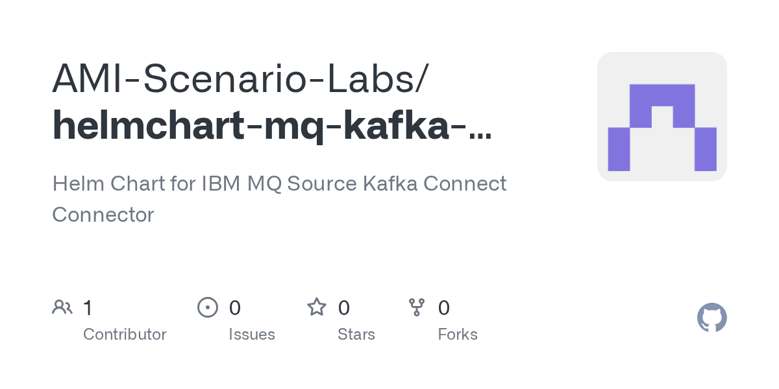Click the word 'Connector' in the description
779x389 pixels.
click(x=103, y=214)
